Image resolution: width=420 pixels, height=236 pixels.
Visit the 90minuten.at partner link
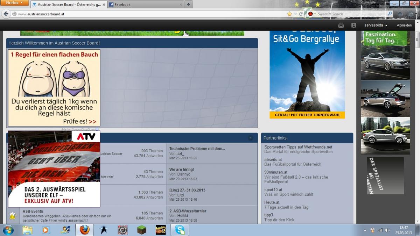[276, 172]
